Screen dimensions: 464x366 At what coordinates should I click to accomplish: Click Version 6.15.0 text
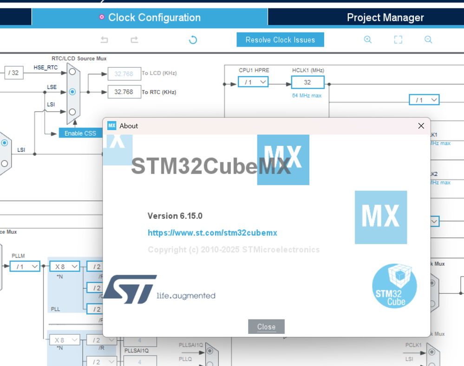coord(175,216)
